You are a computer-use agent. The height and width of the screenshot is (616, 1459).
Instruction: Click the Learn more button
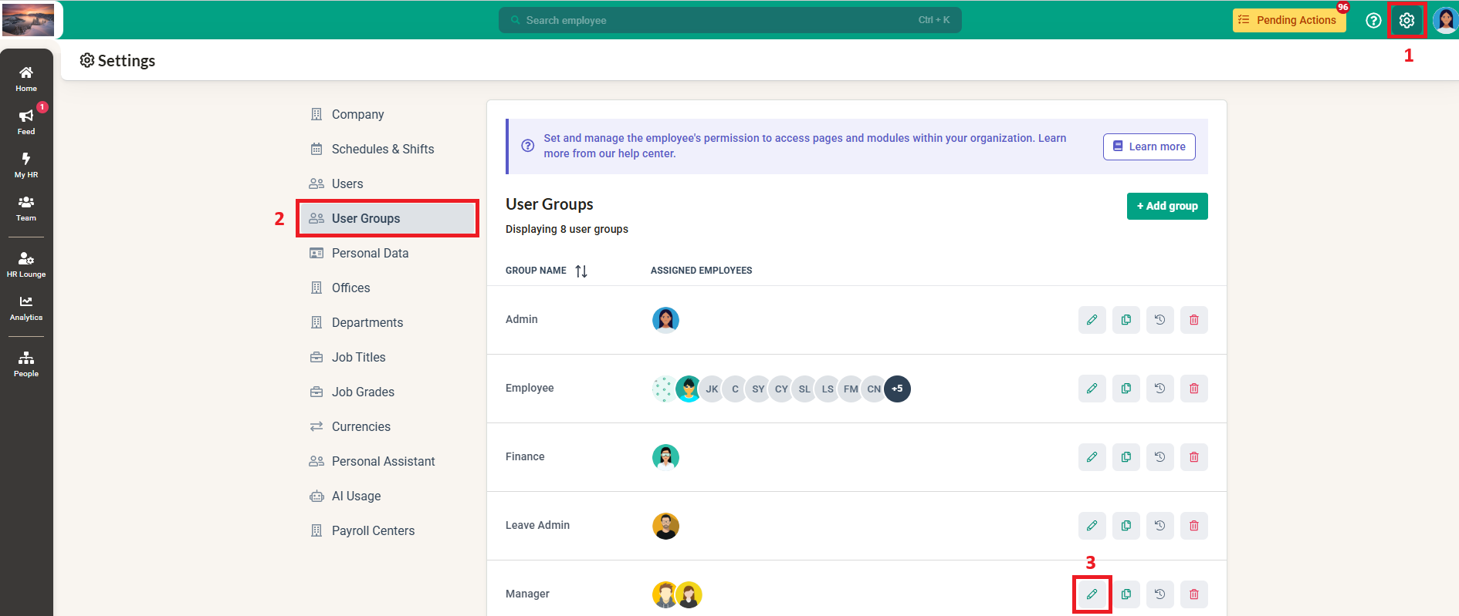coord(1149,147)
